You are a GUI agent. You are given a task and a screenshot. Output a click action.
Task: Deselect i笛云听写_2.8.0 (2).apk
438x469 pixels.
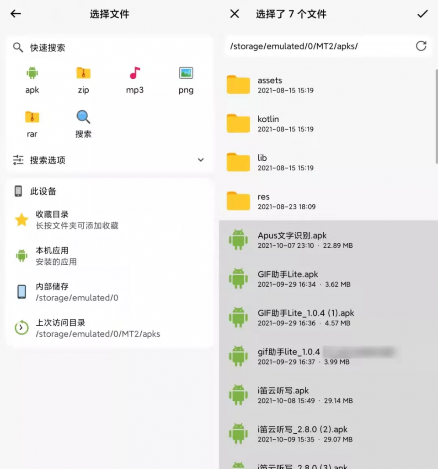[328, 433]
